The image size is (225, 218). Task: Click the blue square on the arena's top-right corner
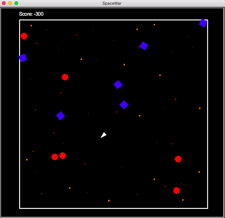pos(203,23)
